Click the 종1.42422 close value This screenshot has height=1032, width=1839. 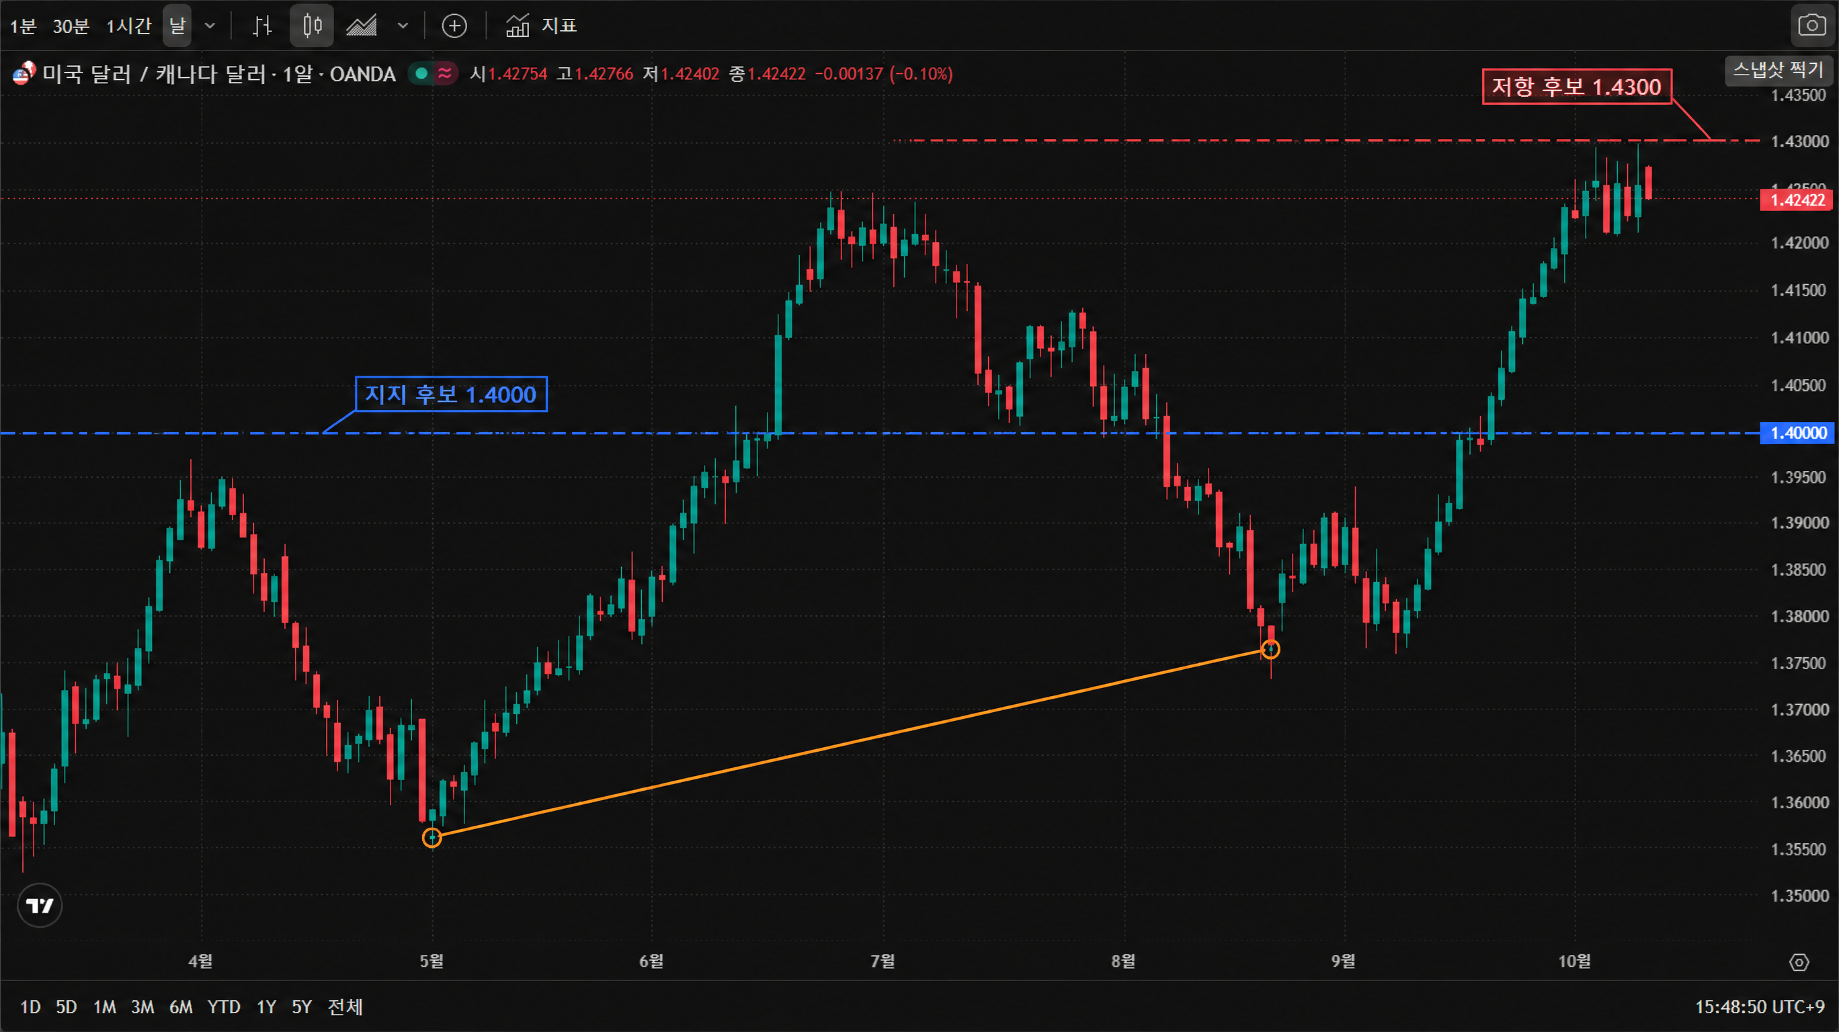(x=767, y=73)
